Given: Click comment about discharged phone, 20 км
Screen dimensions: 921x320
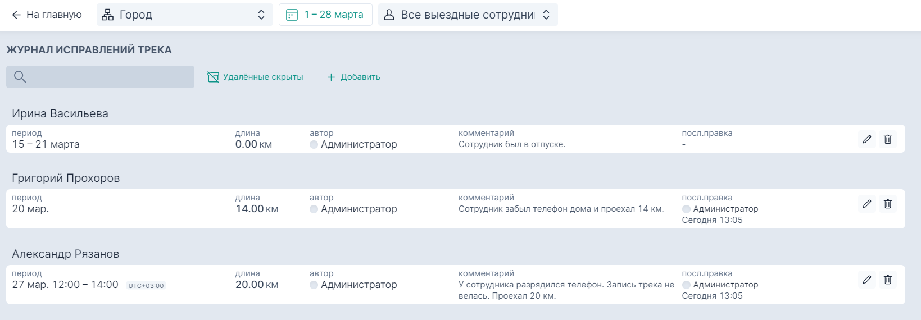Looking at the screenshot, I should pyautogui.click(x=566, y=290).
